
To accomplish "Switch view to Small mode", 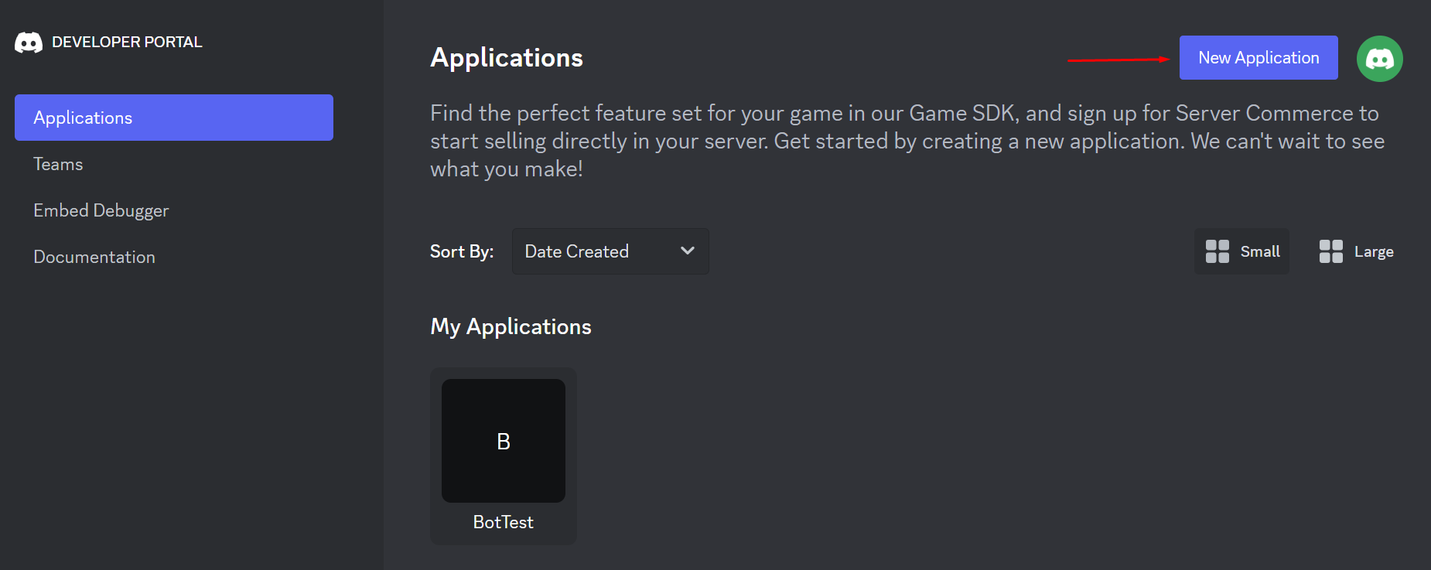I will click(x=1241, y=251).
